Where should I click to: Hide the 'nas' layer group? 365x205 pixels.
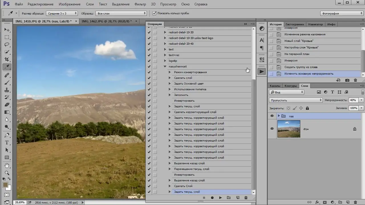coord(272,116)
